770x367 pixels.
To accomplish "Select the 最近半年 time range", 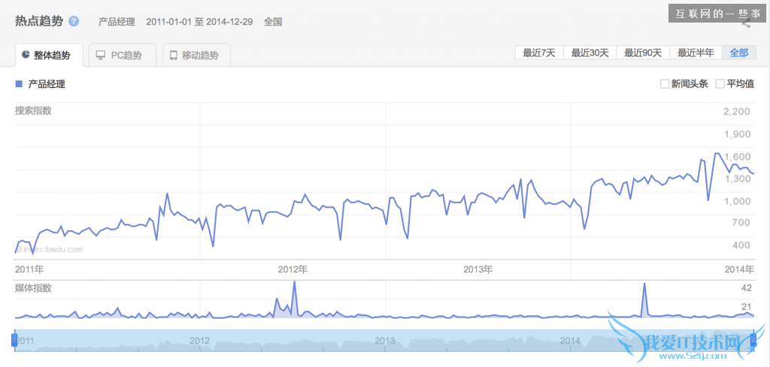I will [696, 53].
